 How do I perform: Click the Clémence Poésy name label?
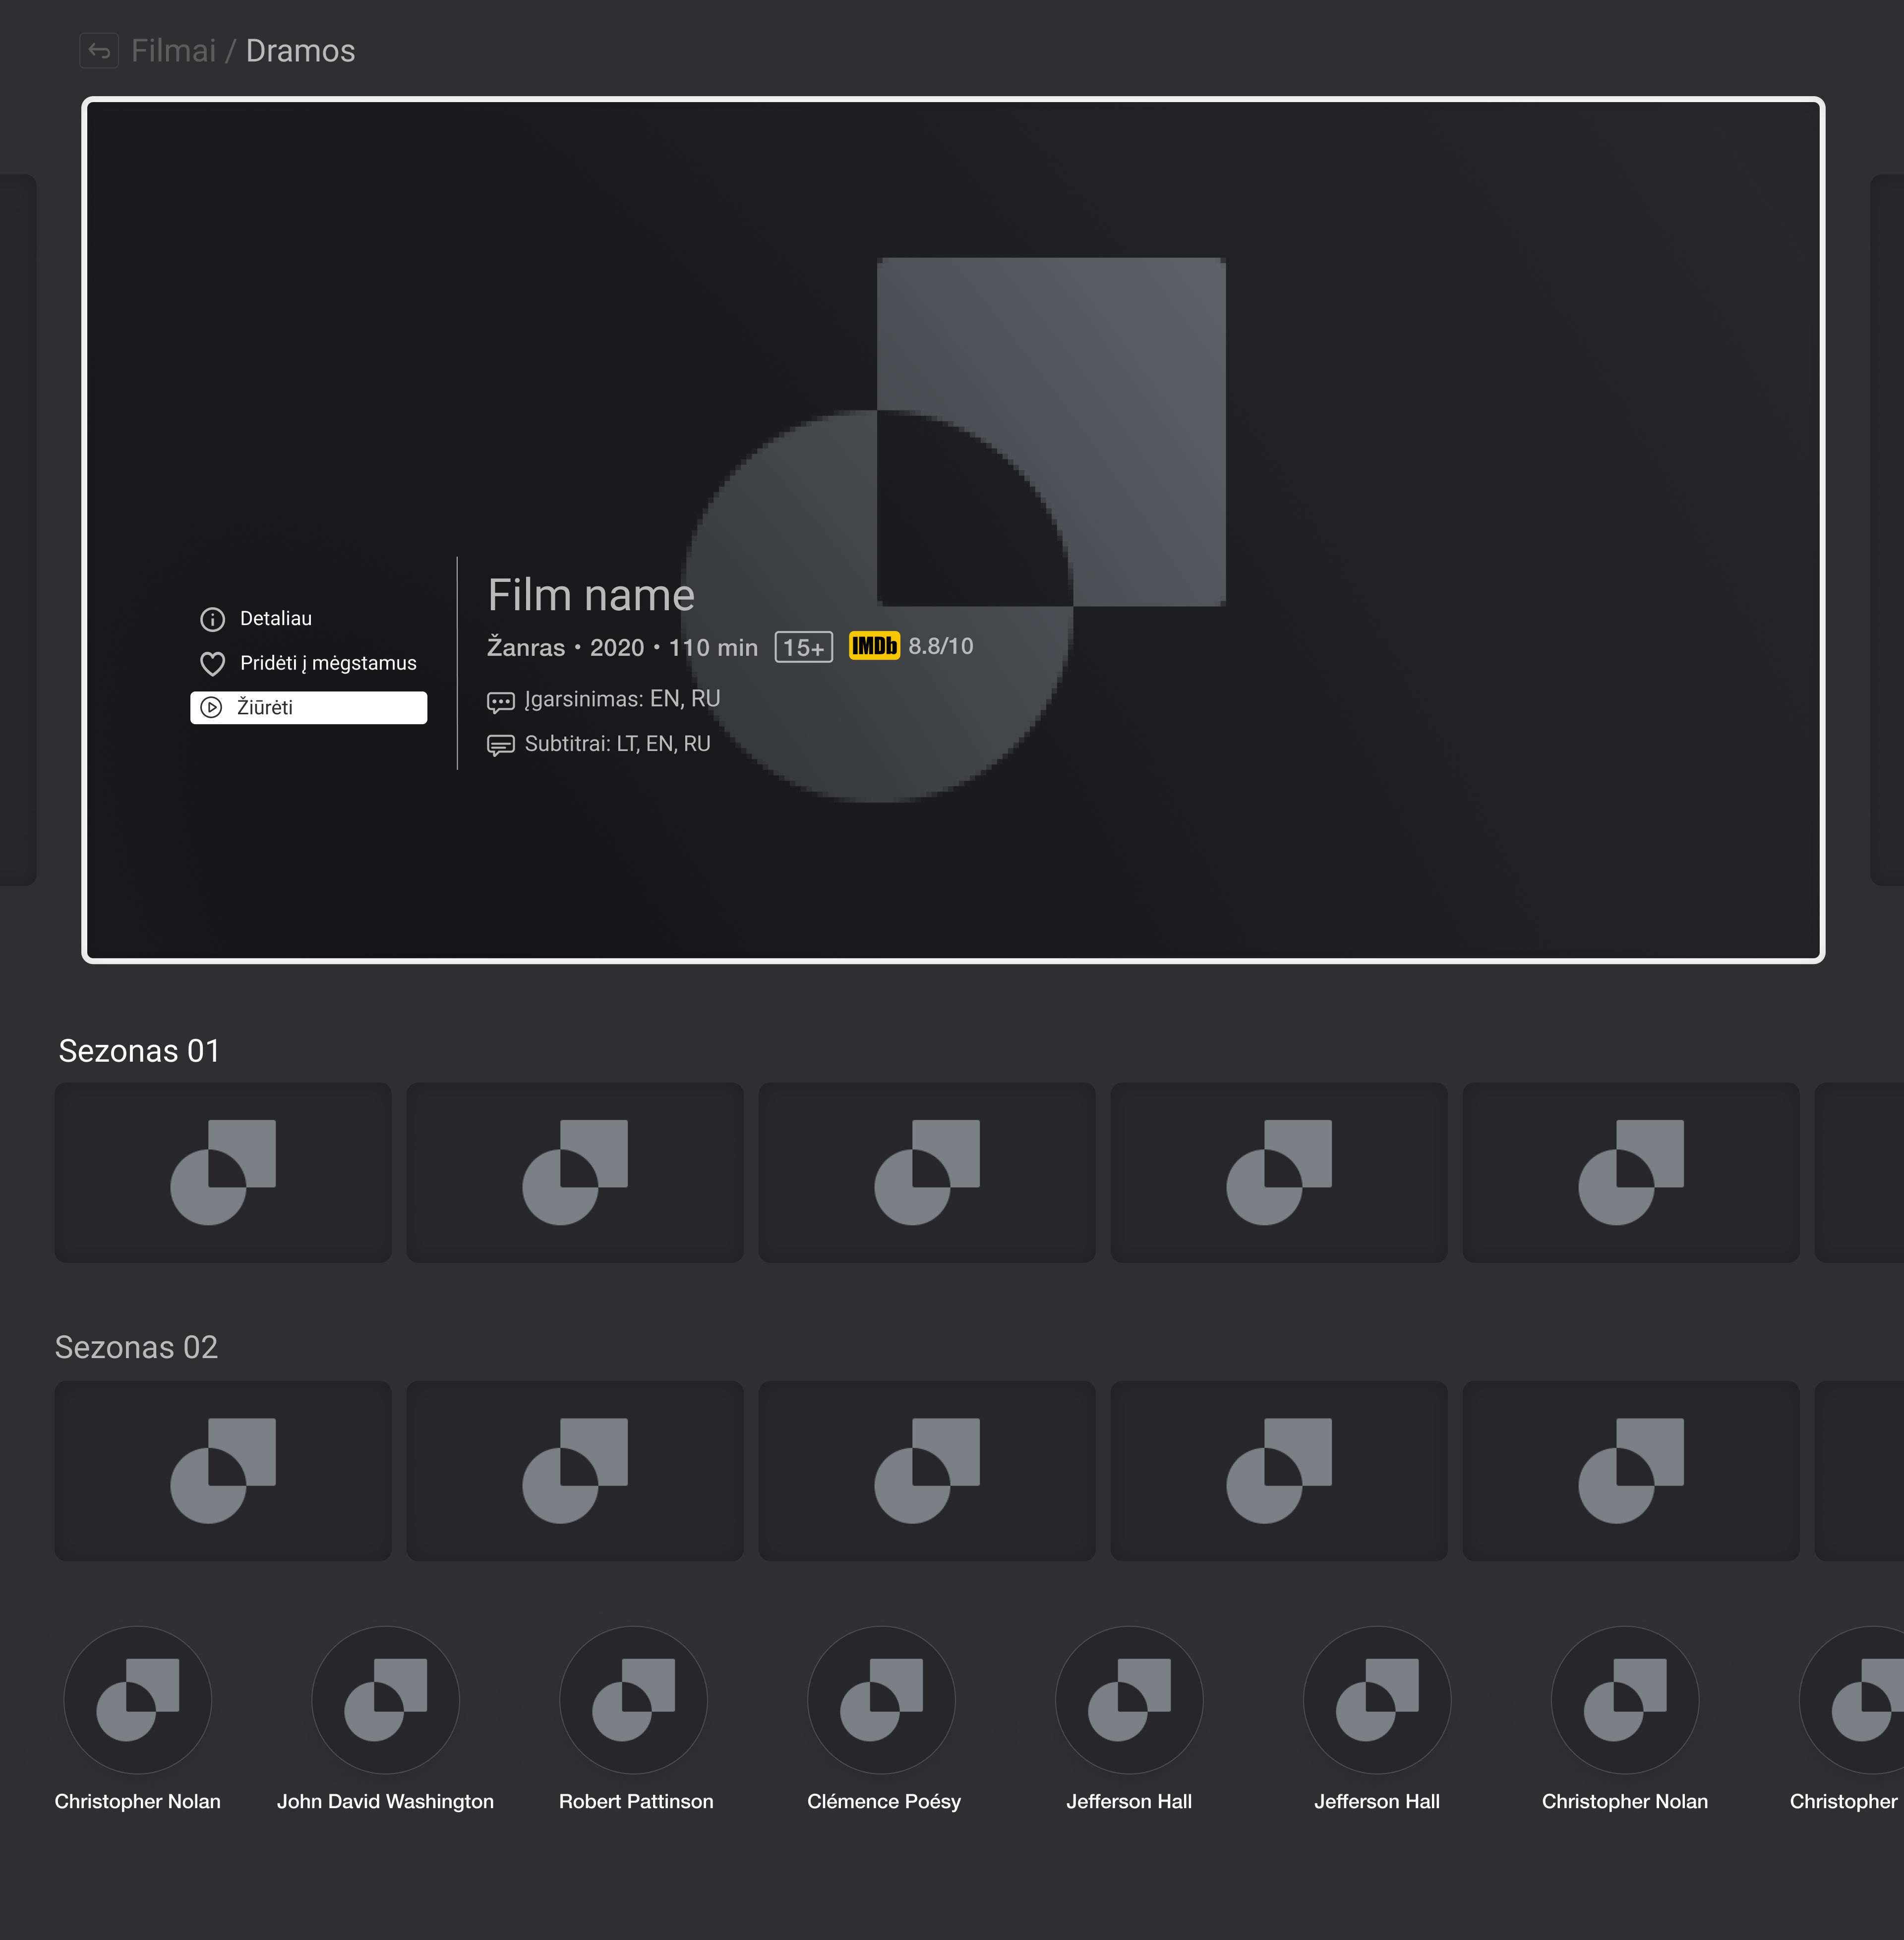(884, 1801)
